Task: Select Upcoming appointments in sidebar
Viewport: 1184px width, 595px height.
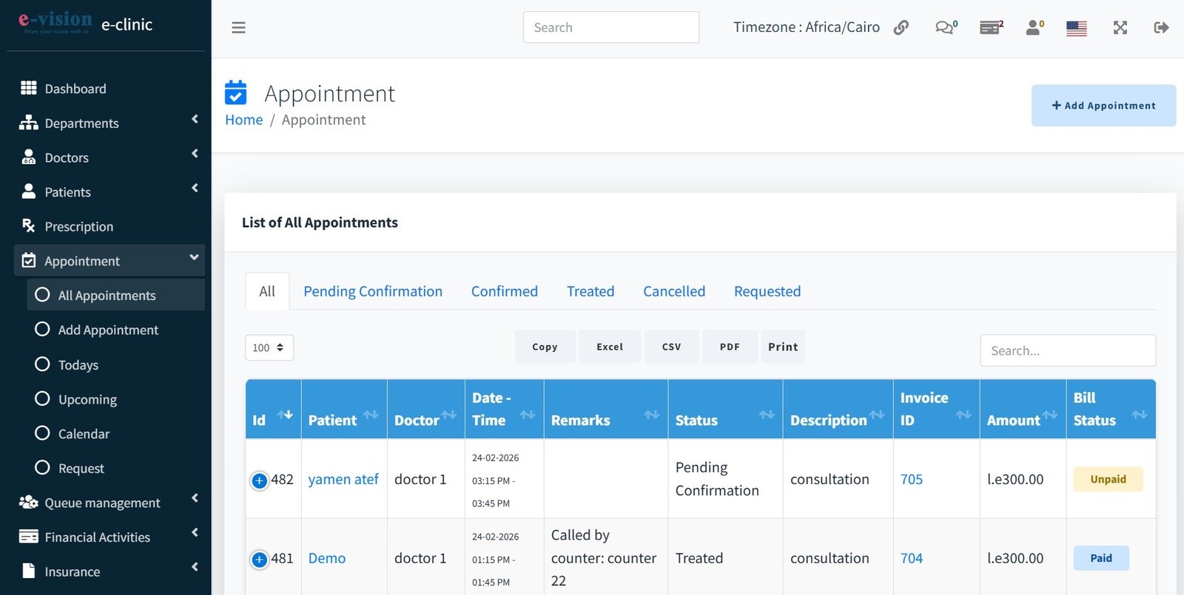Action: click(87, 400)
